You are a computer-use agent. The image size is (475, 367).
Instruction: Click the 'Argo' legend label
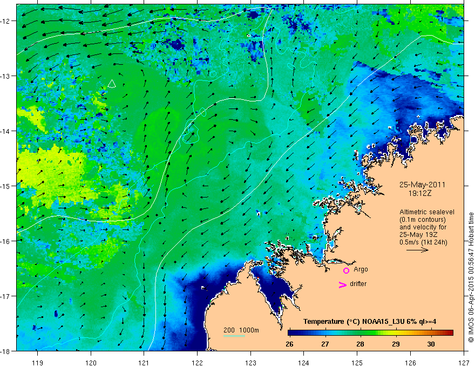pyautogui.click(x=361, y=269)
